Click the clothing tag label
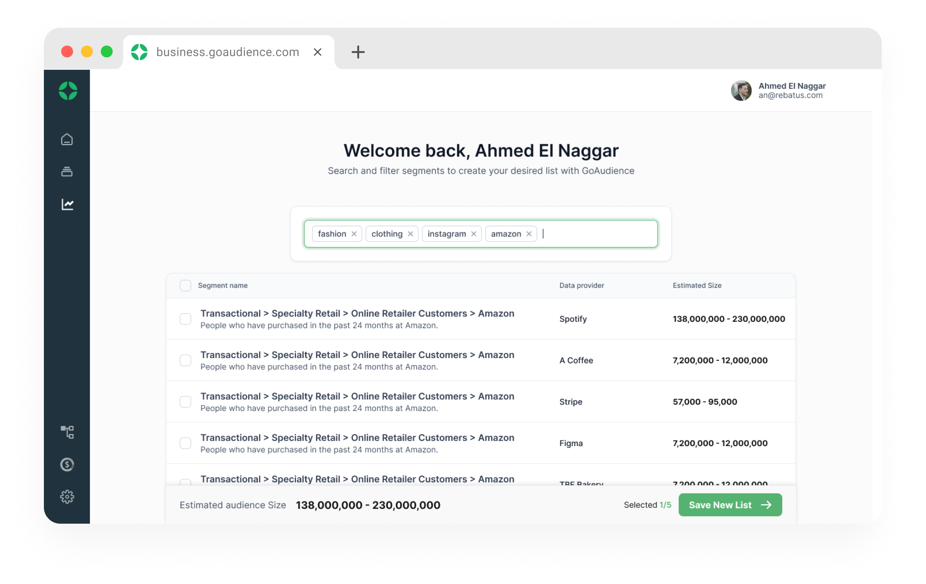 (x=387, y=234)
